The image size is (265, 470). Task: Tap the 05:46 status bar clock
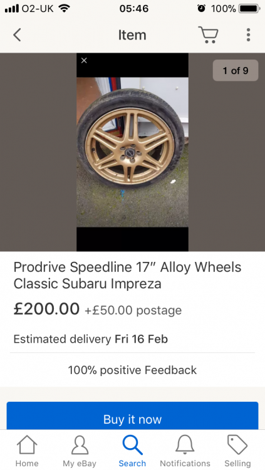133,9
